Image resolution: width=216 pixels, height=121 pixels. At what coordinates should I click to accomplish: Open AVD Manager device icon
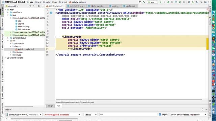(x=193, y=2)
